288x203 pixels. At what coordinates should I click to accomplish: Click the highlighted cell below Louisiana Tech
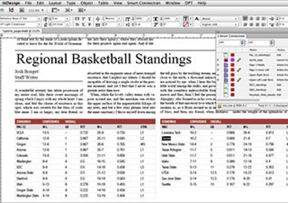(166, 138)
